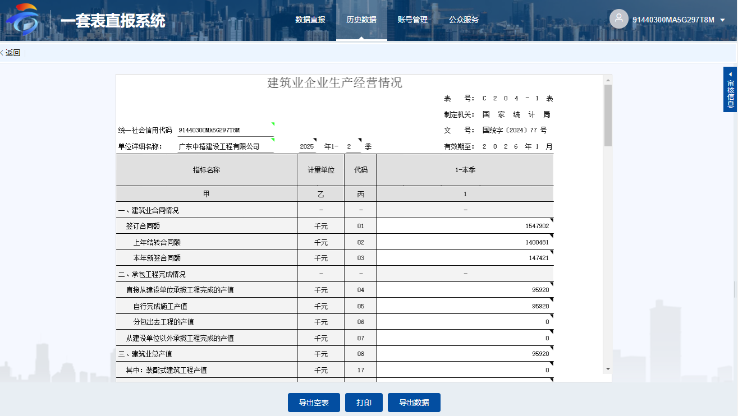Switch to the 历史数据 tab
This screenshot has height=416, width=738.
(x=361, y=20)
